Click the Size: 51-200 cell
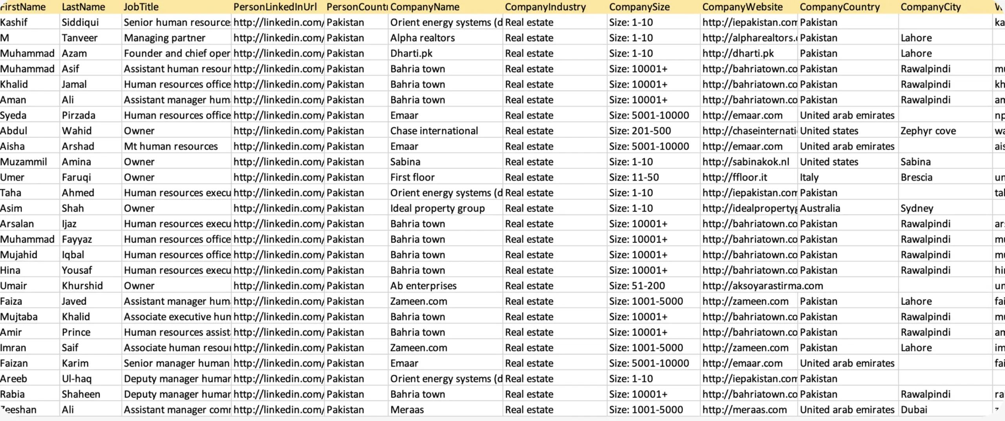The height and width of the screenshot is (421, 1005). pos(653,285)
